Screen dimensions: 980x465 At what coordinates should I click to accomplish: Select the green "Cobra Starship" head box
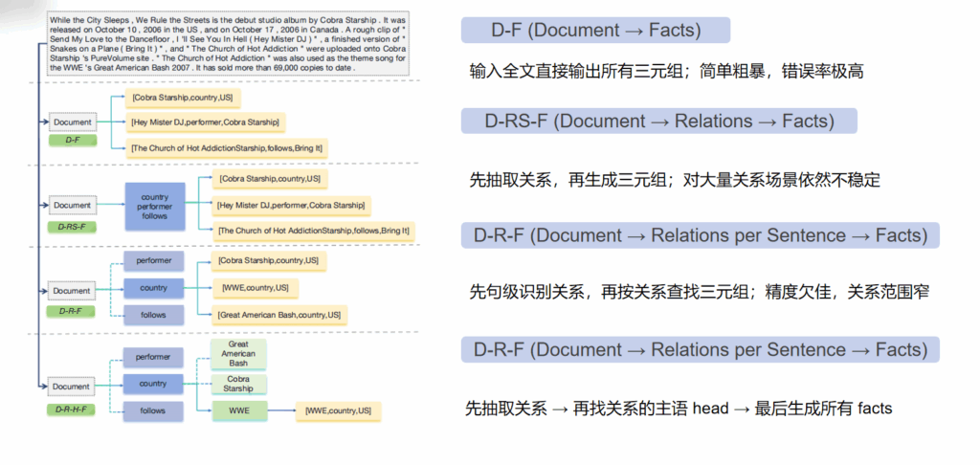tap(238, 384)
